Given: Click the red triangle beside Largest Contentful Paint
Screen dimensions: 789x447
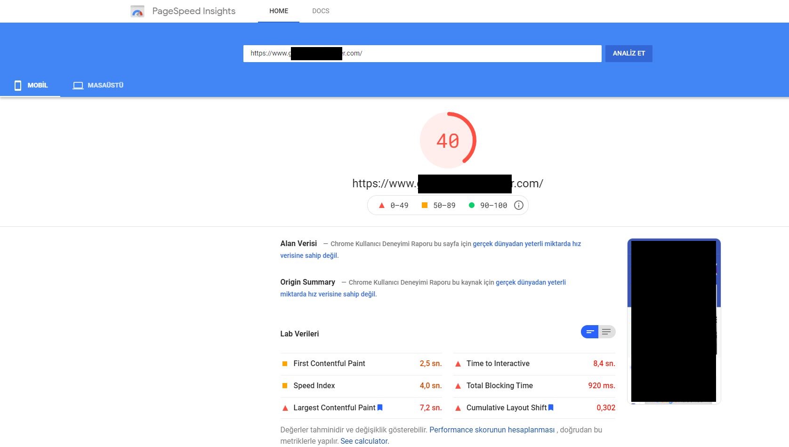Looking at the screenshot, I should click(x=285, y=408).
